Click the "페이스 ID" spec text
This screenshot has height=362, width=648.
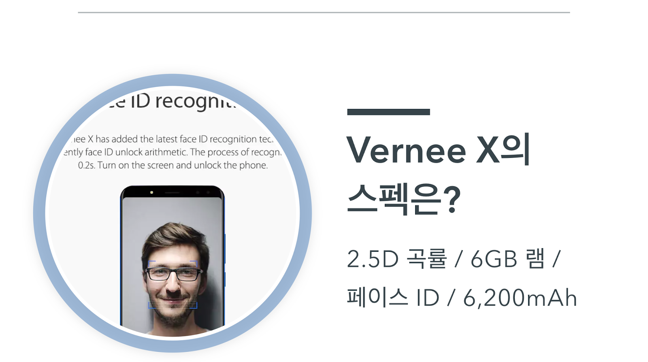pos(393,298)
